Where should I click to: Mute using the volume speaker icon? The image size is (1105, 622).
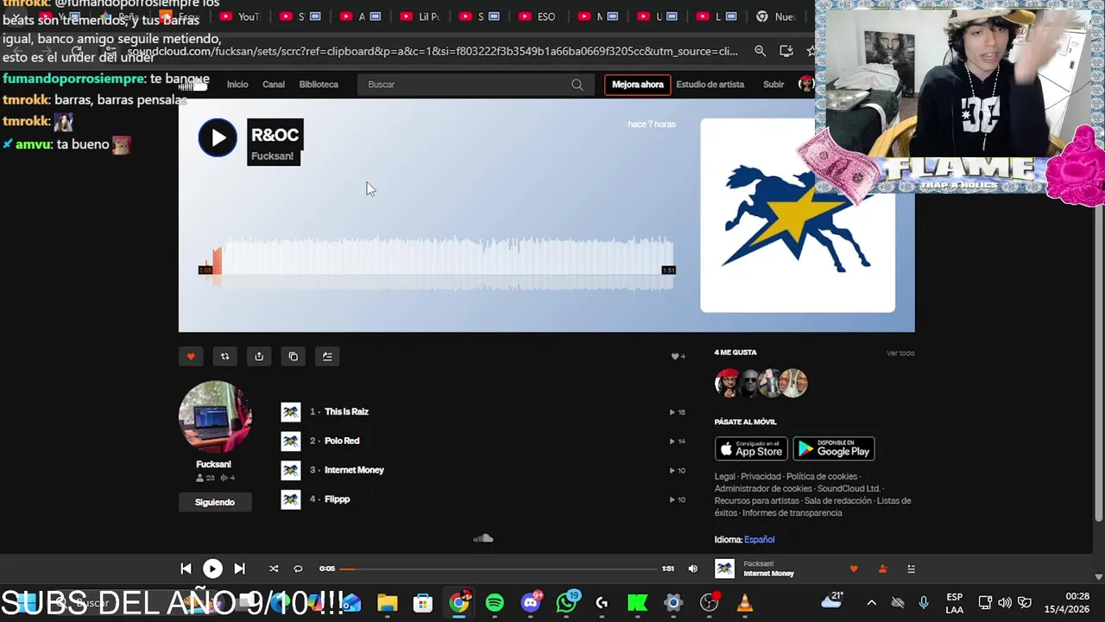click(692, 568)
